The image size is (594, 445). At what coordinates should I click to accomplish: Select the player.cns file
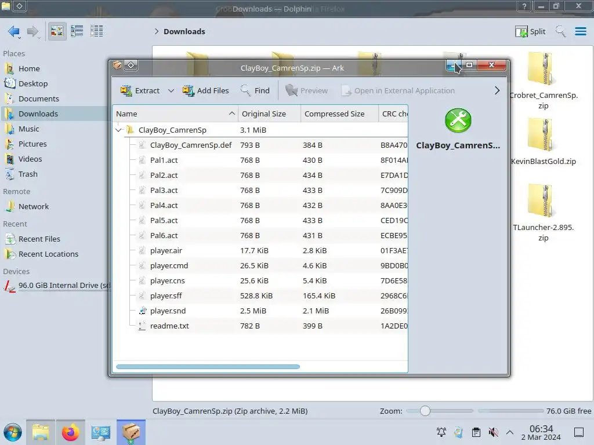point(260,281)
